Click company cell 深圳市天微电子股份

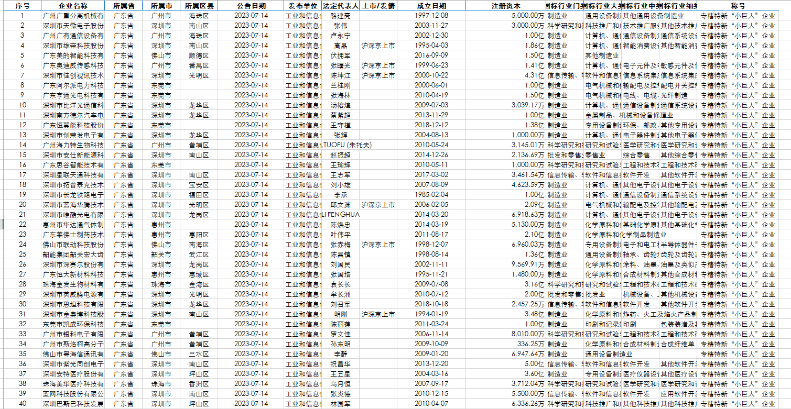point(73,26)
